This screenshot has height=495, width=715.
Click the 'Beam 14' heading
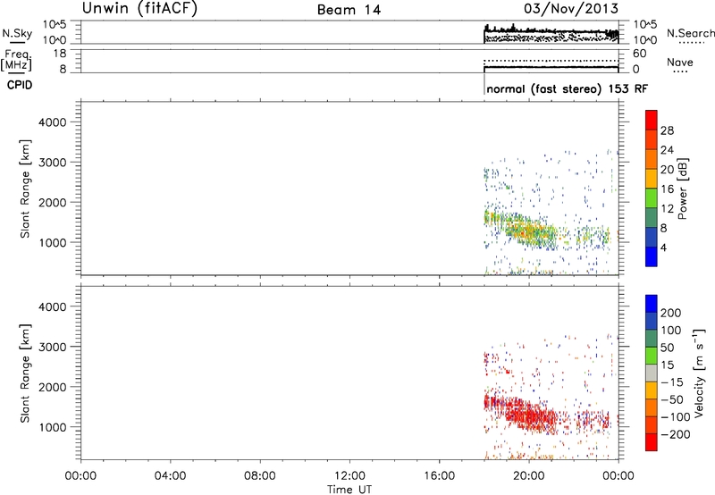coord(349,10)
